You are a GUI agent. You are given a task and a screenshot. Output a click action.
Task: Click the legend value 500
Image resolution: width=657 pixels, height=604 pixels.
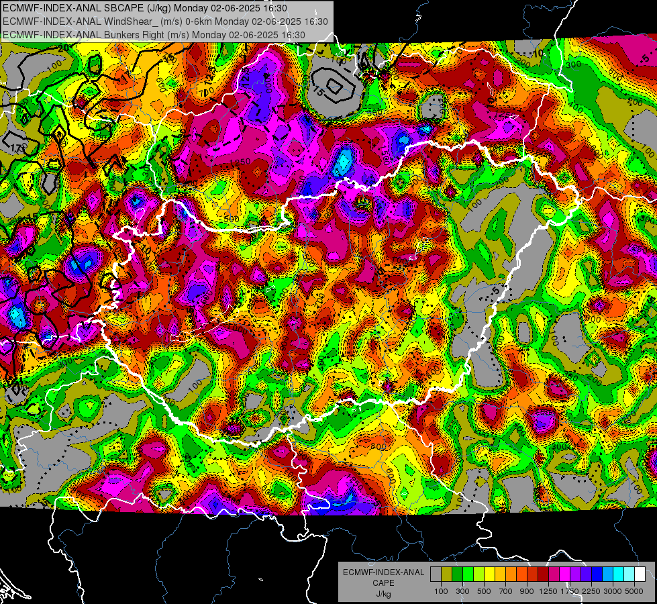click(x=484, y=591)
